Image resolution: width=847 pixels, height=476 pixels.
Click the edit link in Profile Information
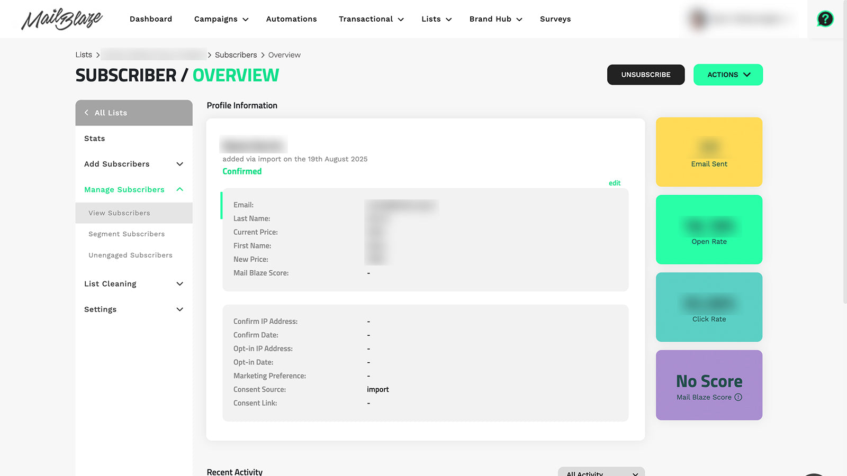(614, 183)
